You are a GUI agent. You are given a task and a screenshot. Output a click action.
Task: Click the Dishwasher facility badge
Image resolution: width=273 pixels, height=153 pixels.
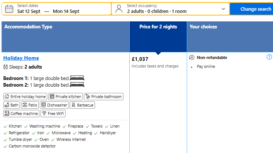[54, 105]
